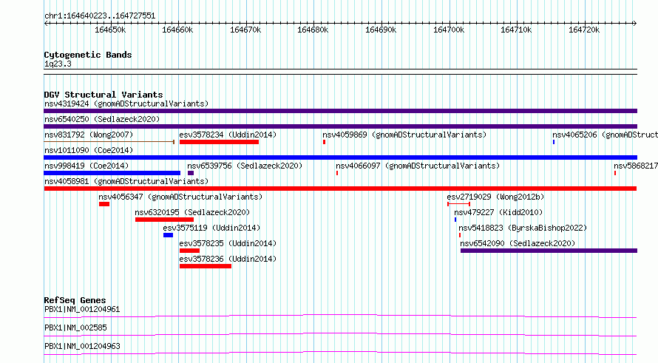The width and height of the screenshot is (658, 363).
Task: Select the 164690k ruler position
Action: (381, 30)
